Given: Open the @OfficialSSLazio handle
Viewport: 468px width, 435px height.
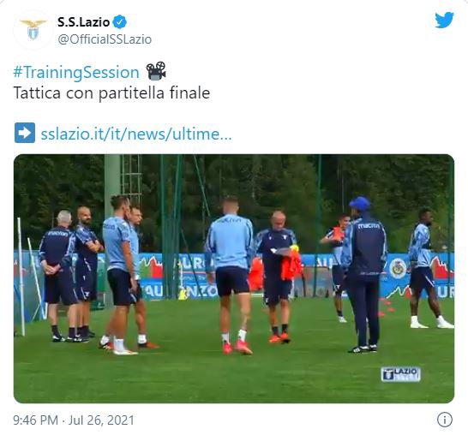Looking at the screenshot, I should click(105, 39).
